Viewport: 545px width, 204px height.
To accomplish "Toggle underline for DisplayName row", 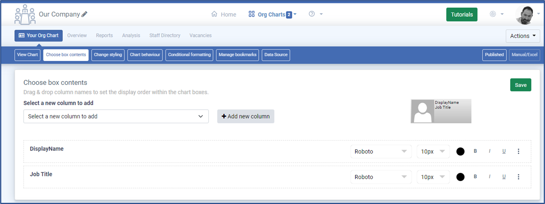I will [x=504, y=151].
